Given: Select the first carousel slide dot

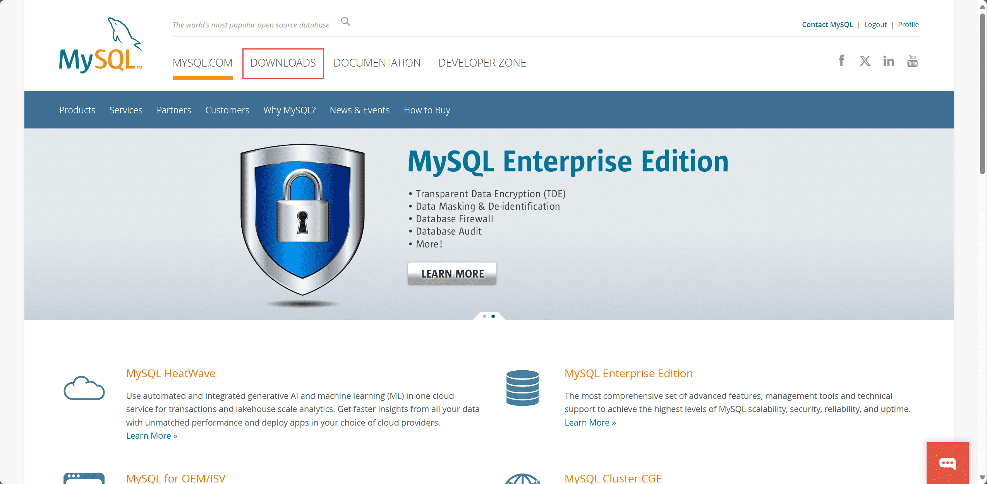Looking at the screenshot, I should 484,316.
